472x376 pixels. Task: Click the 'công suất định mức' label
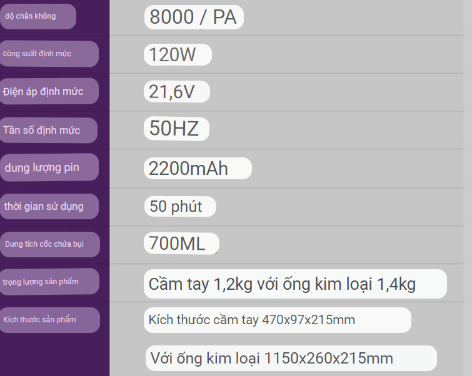point(49,54)
